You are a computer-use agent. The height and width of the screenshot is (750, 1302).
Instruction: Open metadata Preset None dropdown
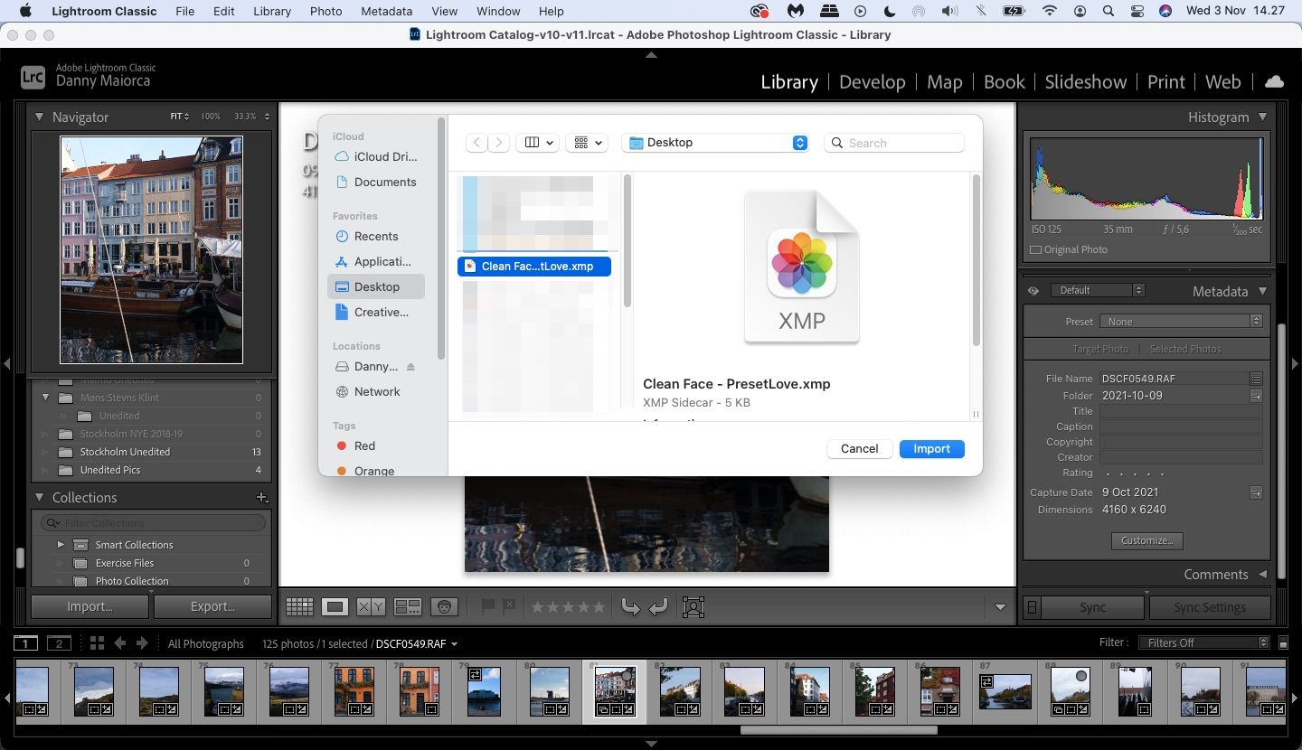[1181, 322]
